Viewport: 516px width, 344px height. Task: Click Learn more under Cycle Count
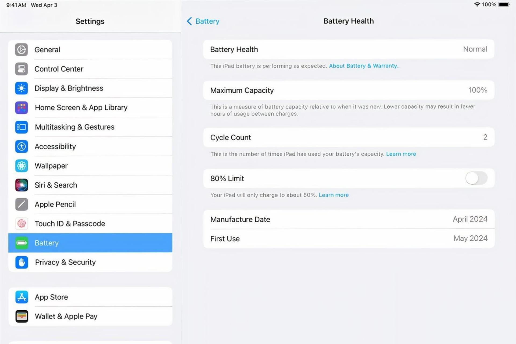coord(401,154)
